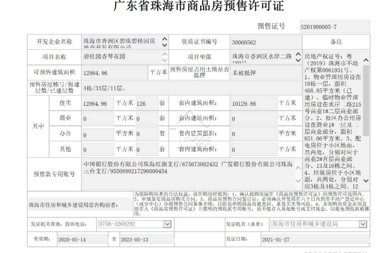Viewport: 379px width, 253px height.
Task: Click qualification certificate number 30060562 field
Action: (267, 42)
